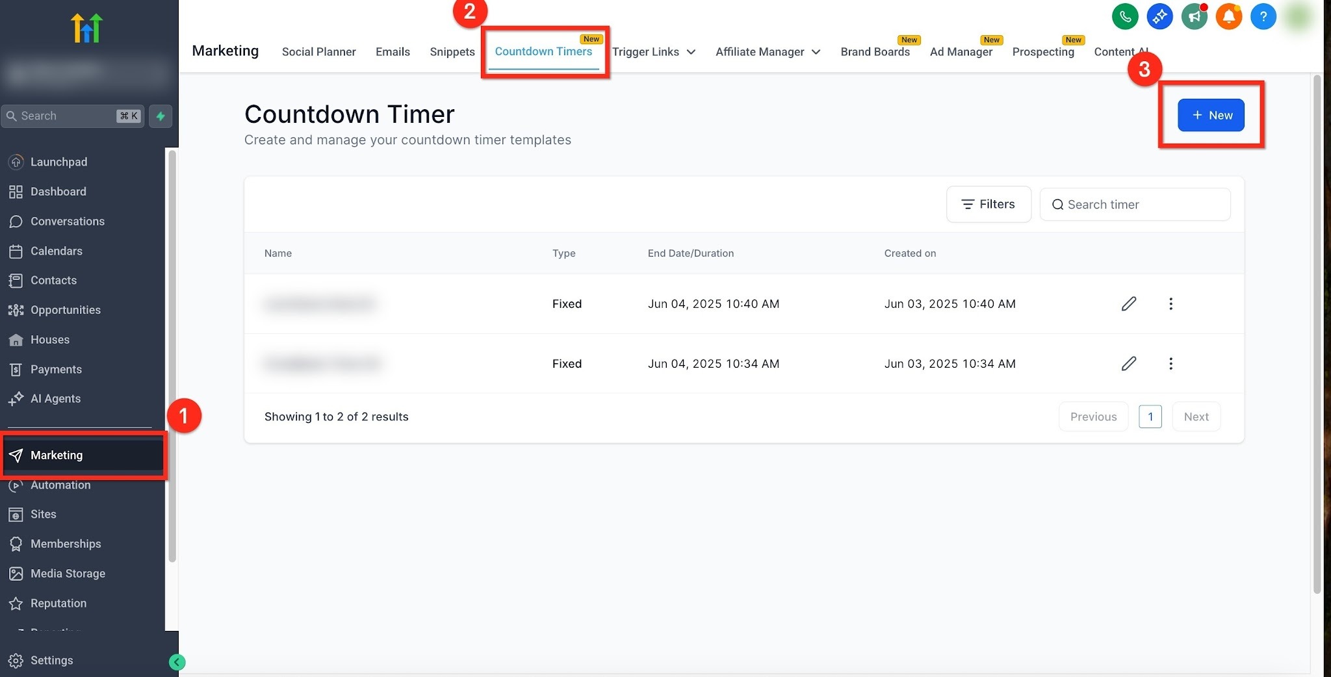Open three-dot menu for 10:34 AM timer
This screenshot has width=1331, height=677.
1170,363
